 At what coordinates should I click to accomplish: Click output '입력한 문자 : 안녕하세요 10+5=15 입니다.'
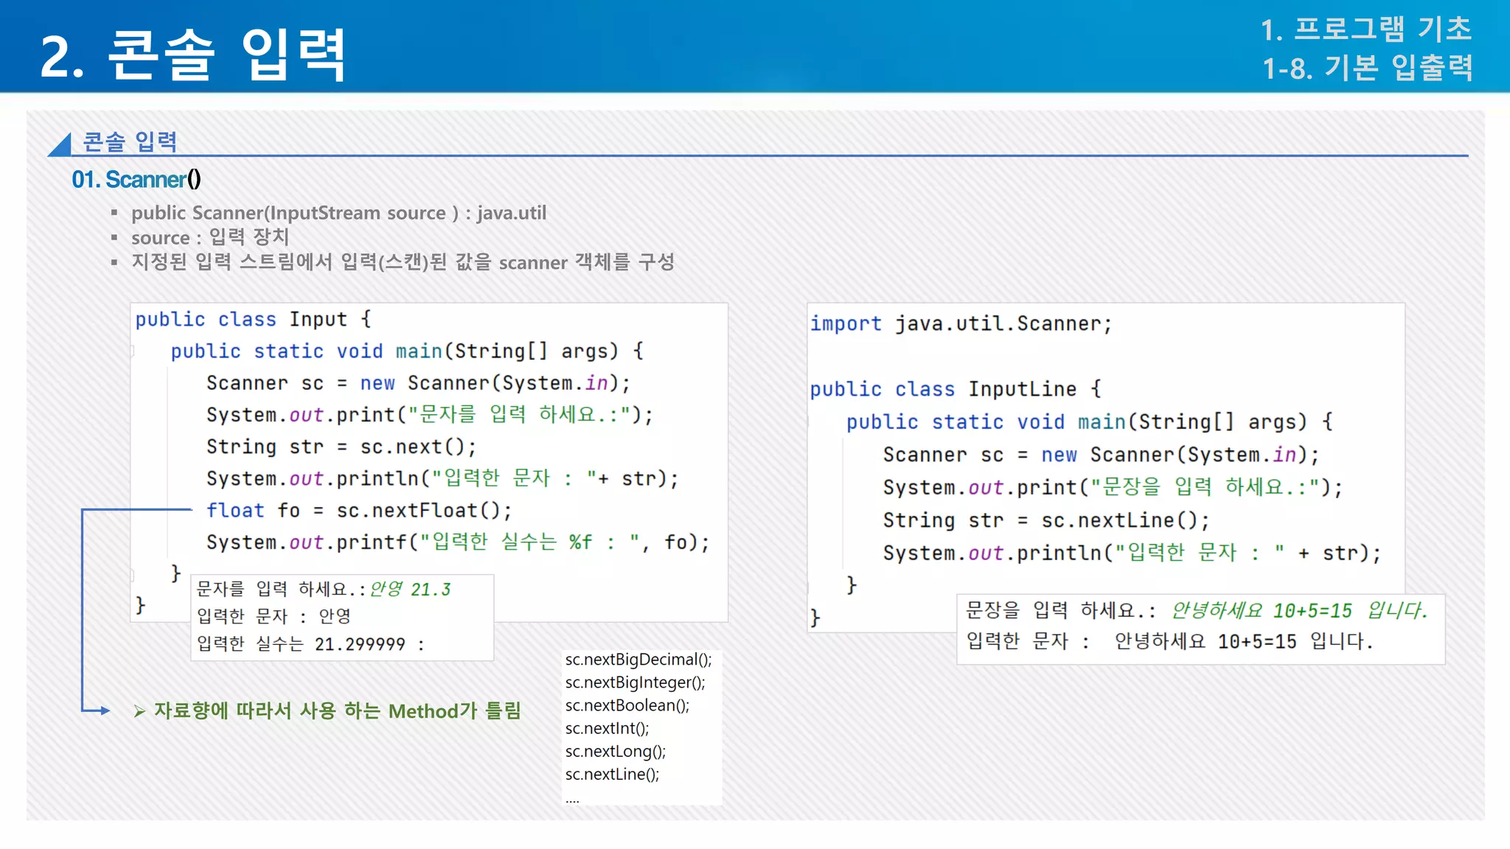click(x=1170, y=641)
